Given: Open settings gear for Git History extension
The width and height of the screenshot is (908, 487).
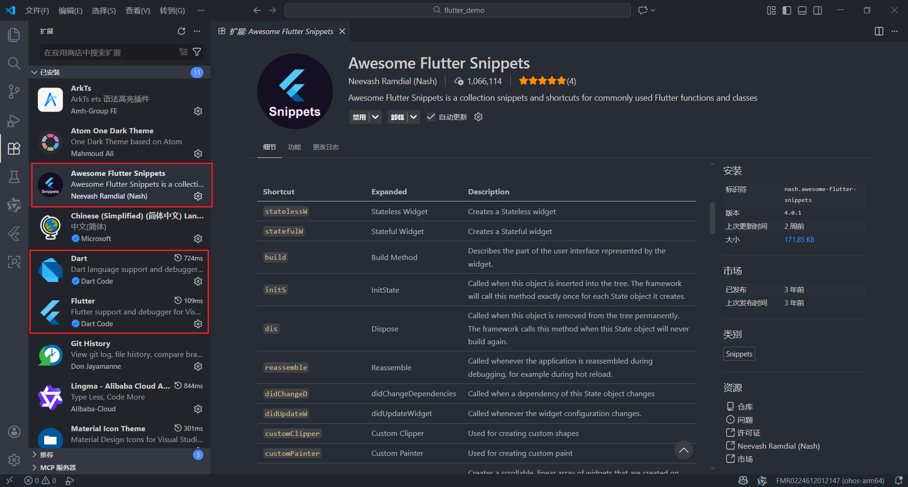Looking at the screenshot, I should coord(198,366).
